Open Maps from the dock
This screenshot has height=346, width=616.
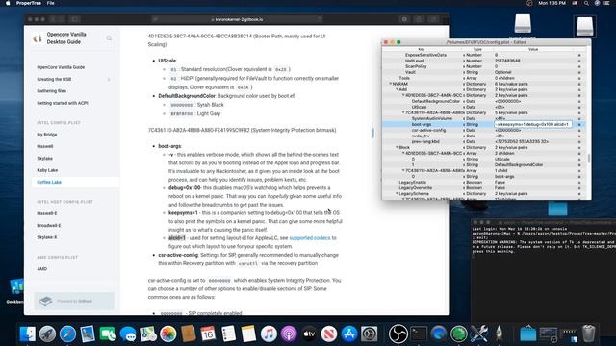[x=148, y=334]
